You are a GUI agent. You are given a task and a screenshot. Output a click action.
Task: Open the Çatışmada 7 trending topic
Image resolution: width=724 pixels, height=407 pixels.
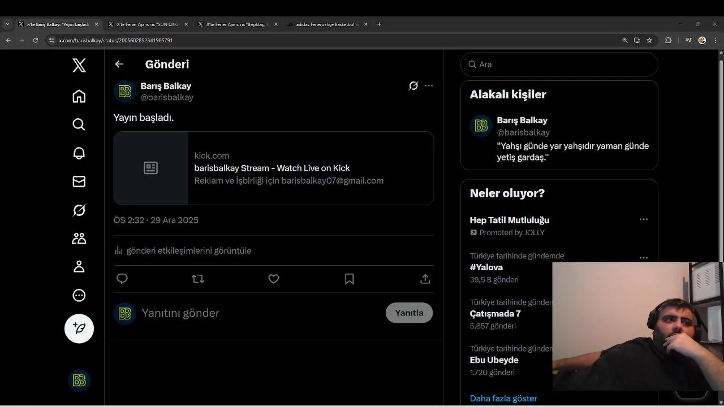click(x=495, y=314)
